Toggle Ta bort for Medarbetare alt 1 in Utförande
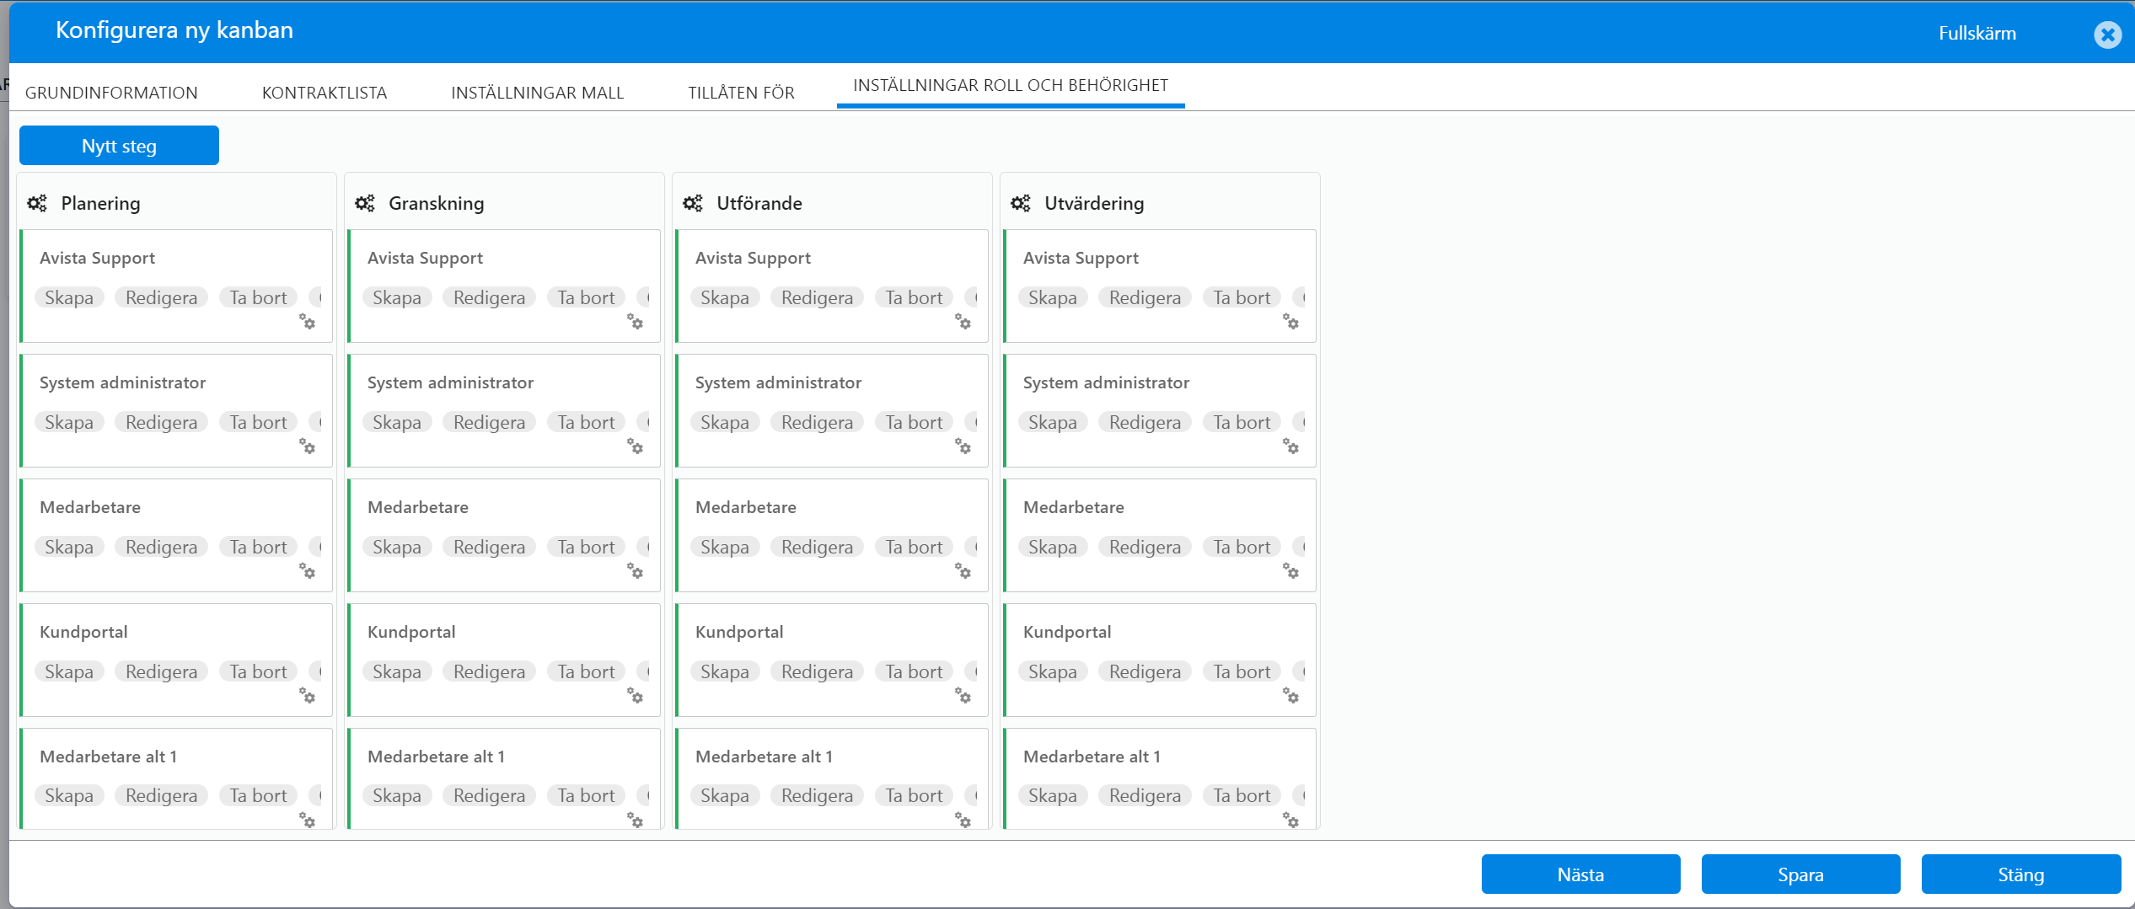 click(915, 795)
